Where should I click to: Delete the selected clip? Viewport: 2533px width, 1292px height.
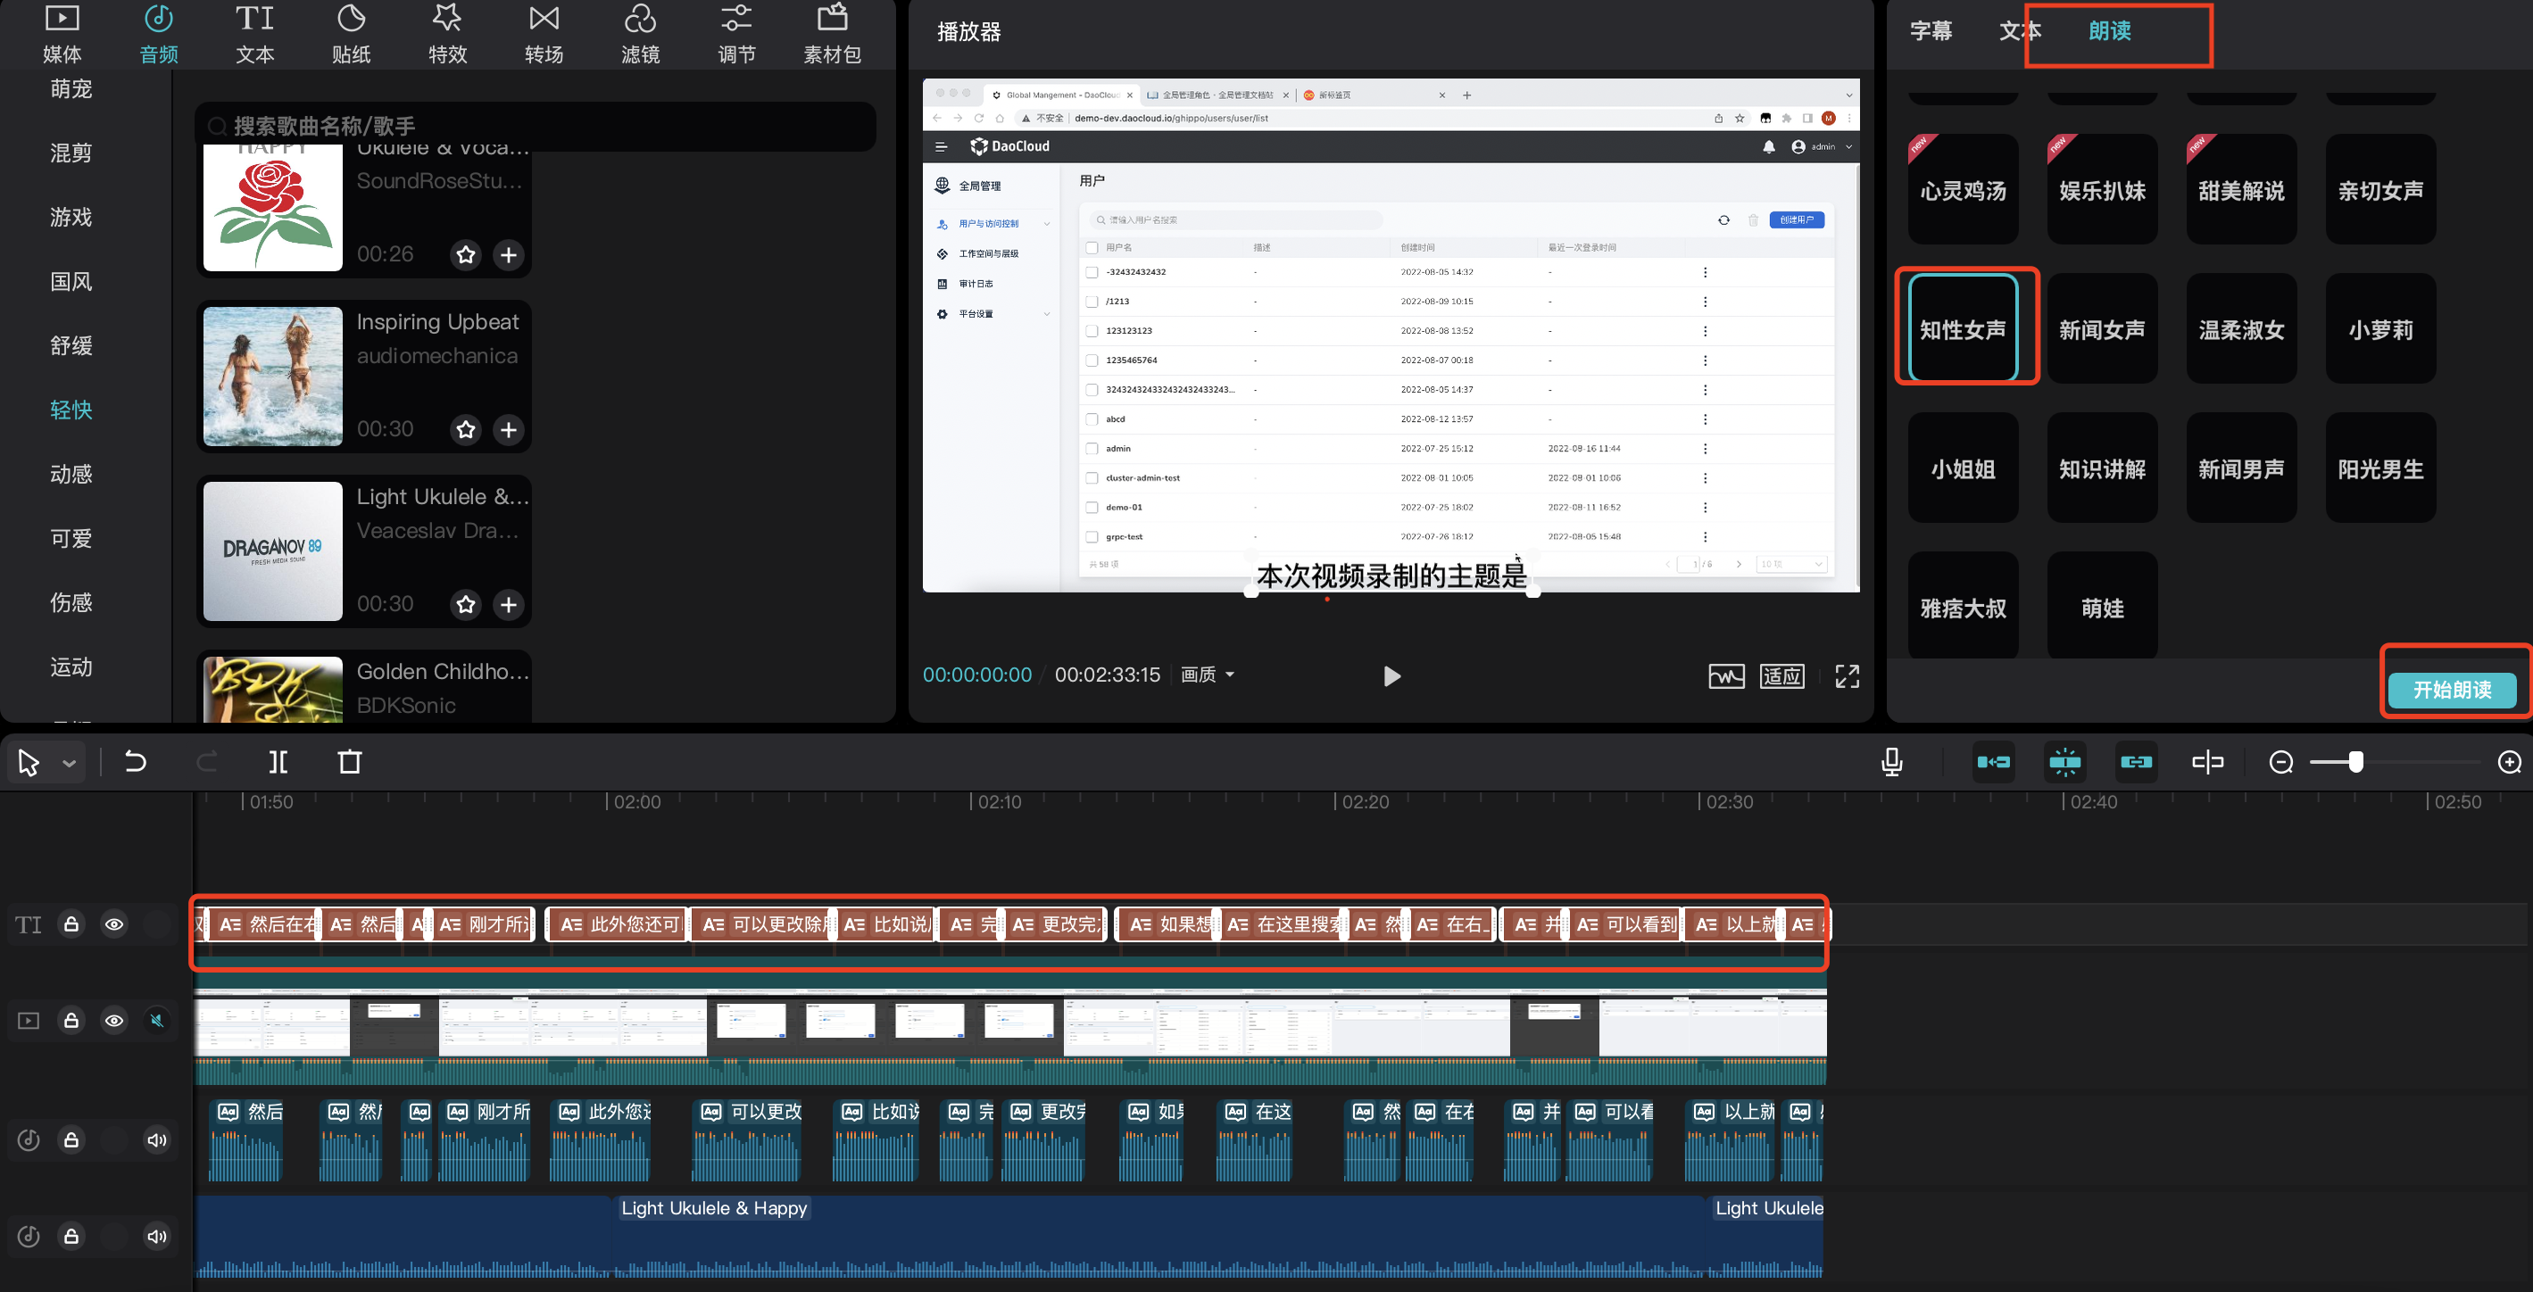tap(350, 762)
